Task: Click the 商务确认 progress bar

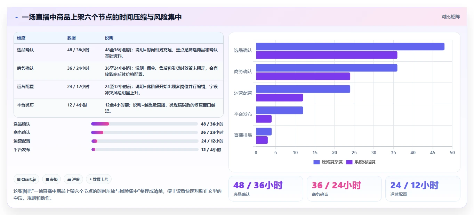Action: (144, 132)
